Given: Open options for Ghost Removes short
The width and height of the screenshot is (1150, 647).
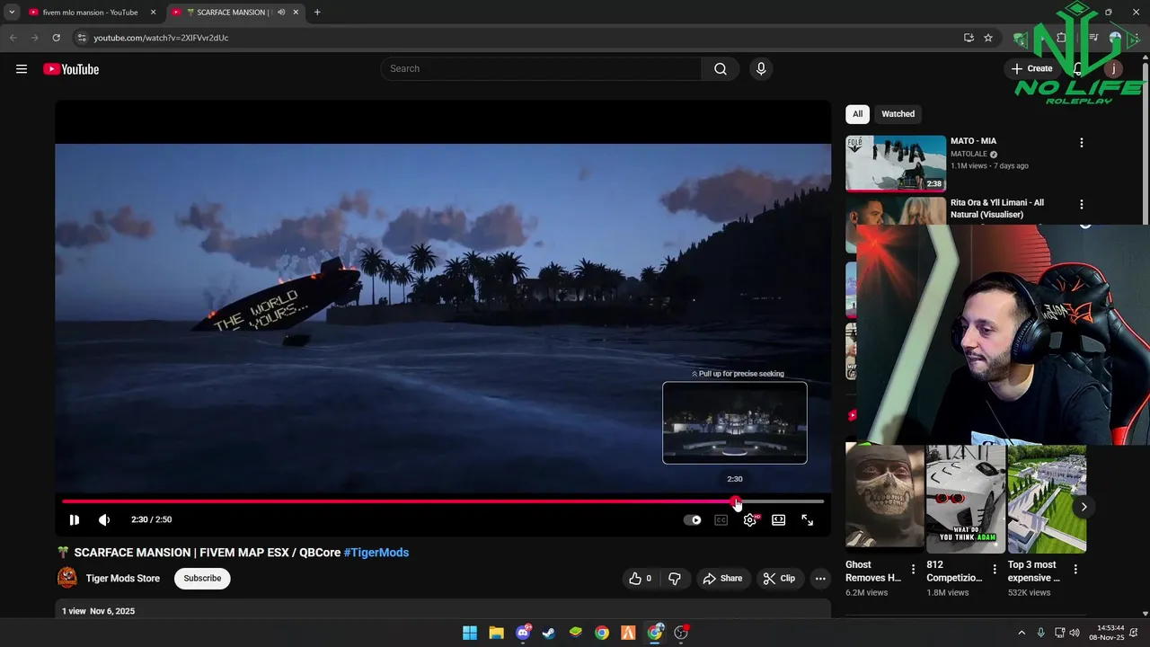Looking at the screenshot, I should click(913, 570).
